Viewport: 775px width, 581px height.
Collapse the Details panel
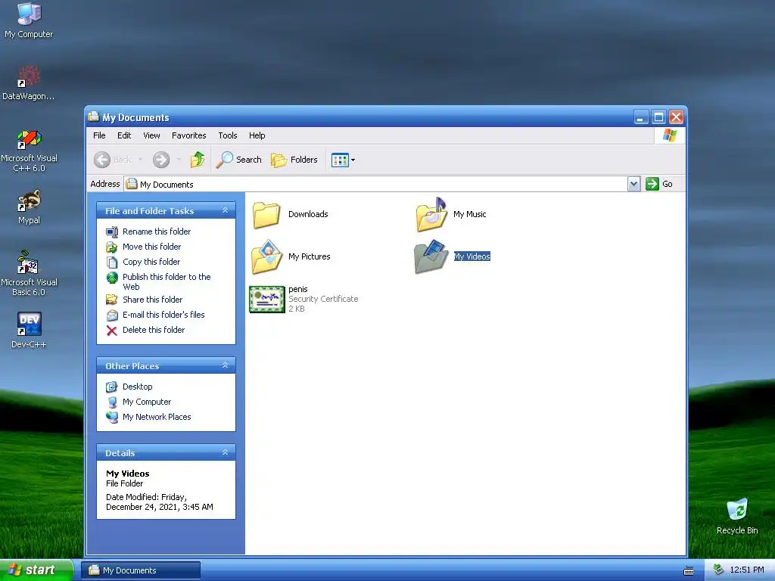tap(225, 452)
